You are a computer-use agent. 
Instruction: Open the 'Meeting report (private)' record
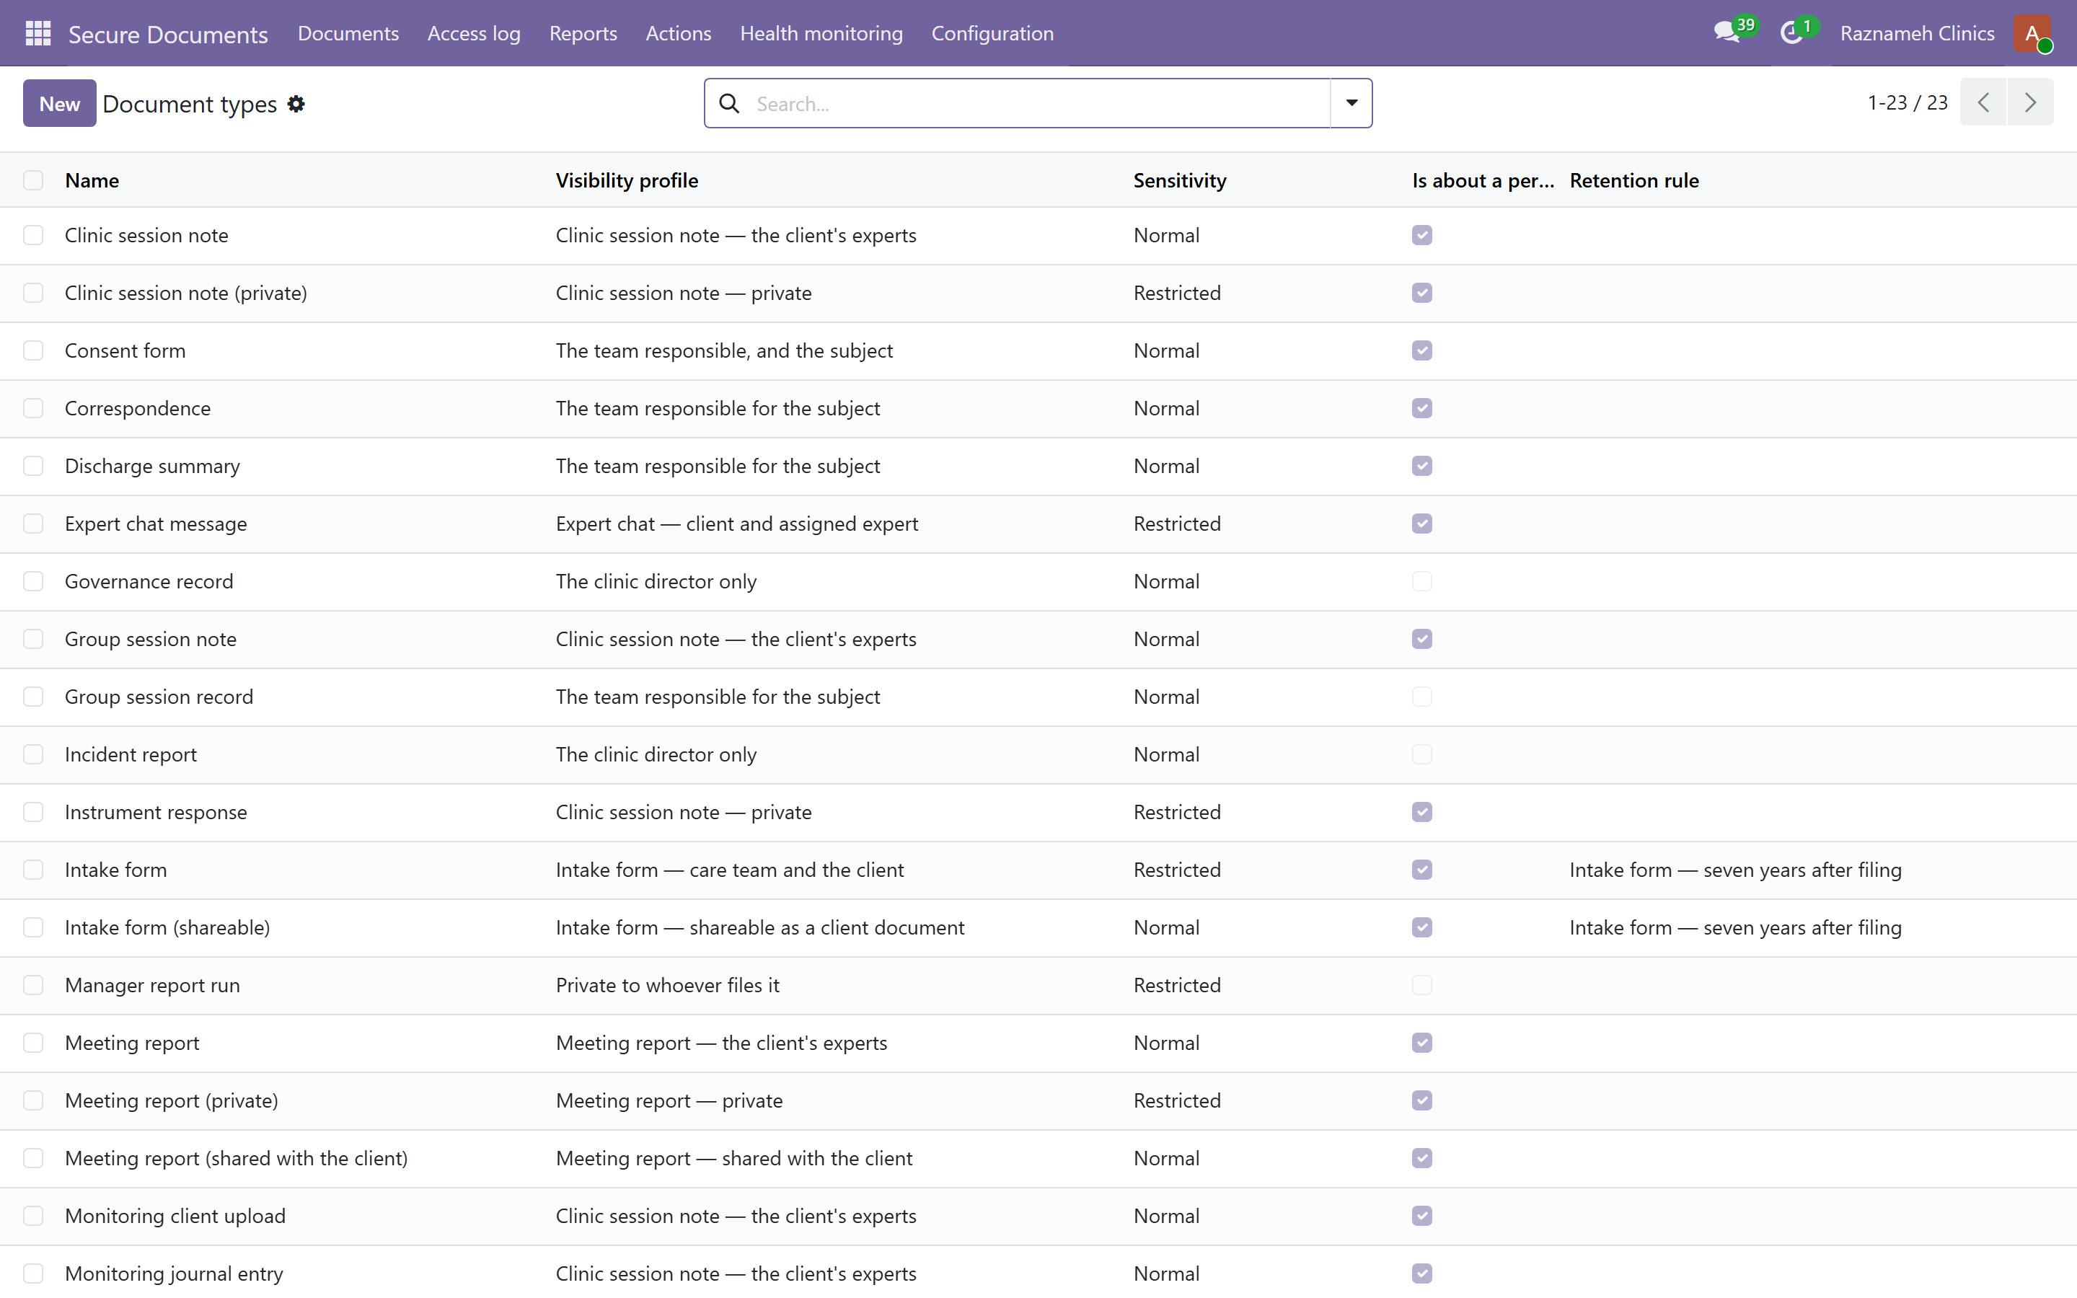(172, 1100)
